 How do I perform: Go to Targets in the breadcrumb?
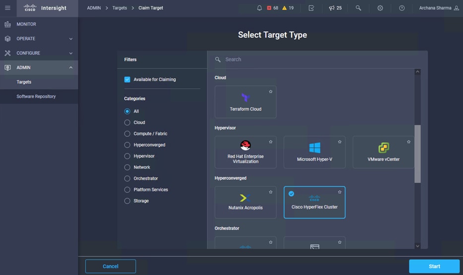(119, 8)
